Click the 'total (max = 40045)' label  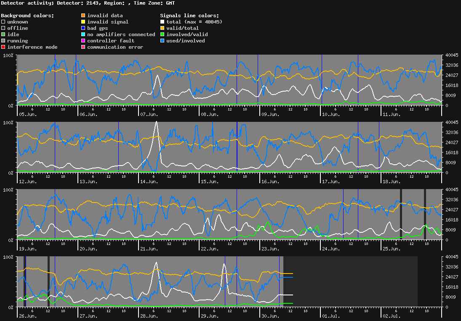point(195,22)
